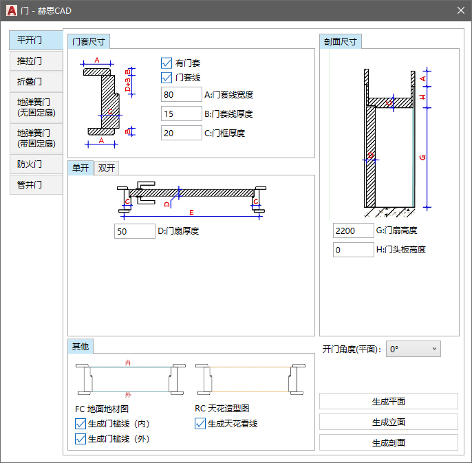
Task: Click the A:门套线宽度 input field
Action: pos(182,94)
